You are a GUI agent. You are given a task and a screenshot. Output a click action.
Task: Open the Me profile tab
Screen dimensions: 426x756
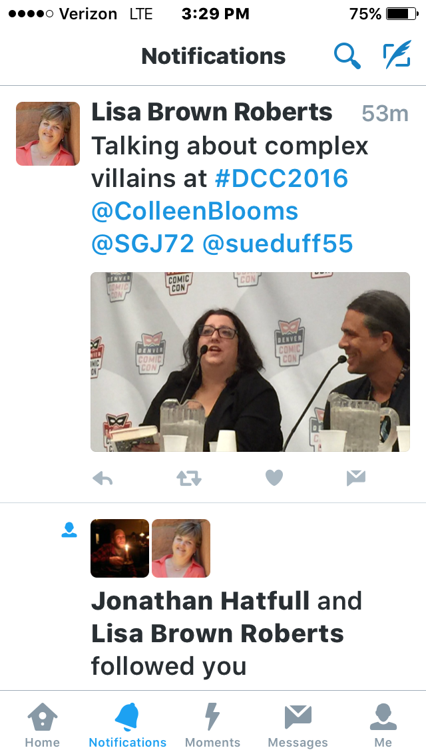[x=383, y=725]
